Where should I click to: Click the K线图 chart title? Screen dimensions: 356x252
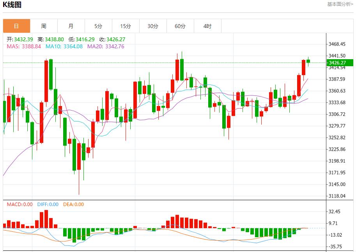tap(12, 4)
